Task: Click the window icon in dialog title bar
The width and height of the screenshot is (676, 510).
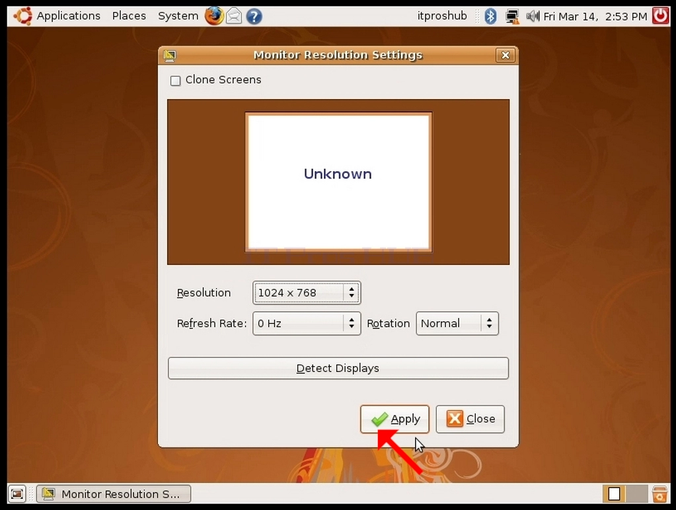Action: pyautogui.click(x=170, y=55)
